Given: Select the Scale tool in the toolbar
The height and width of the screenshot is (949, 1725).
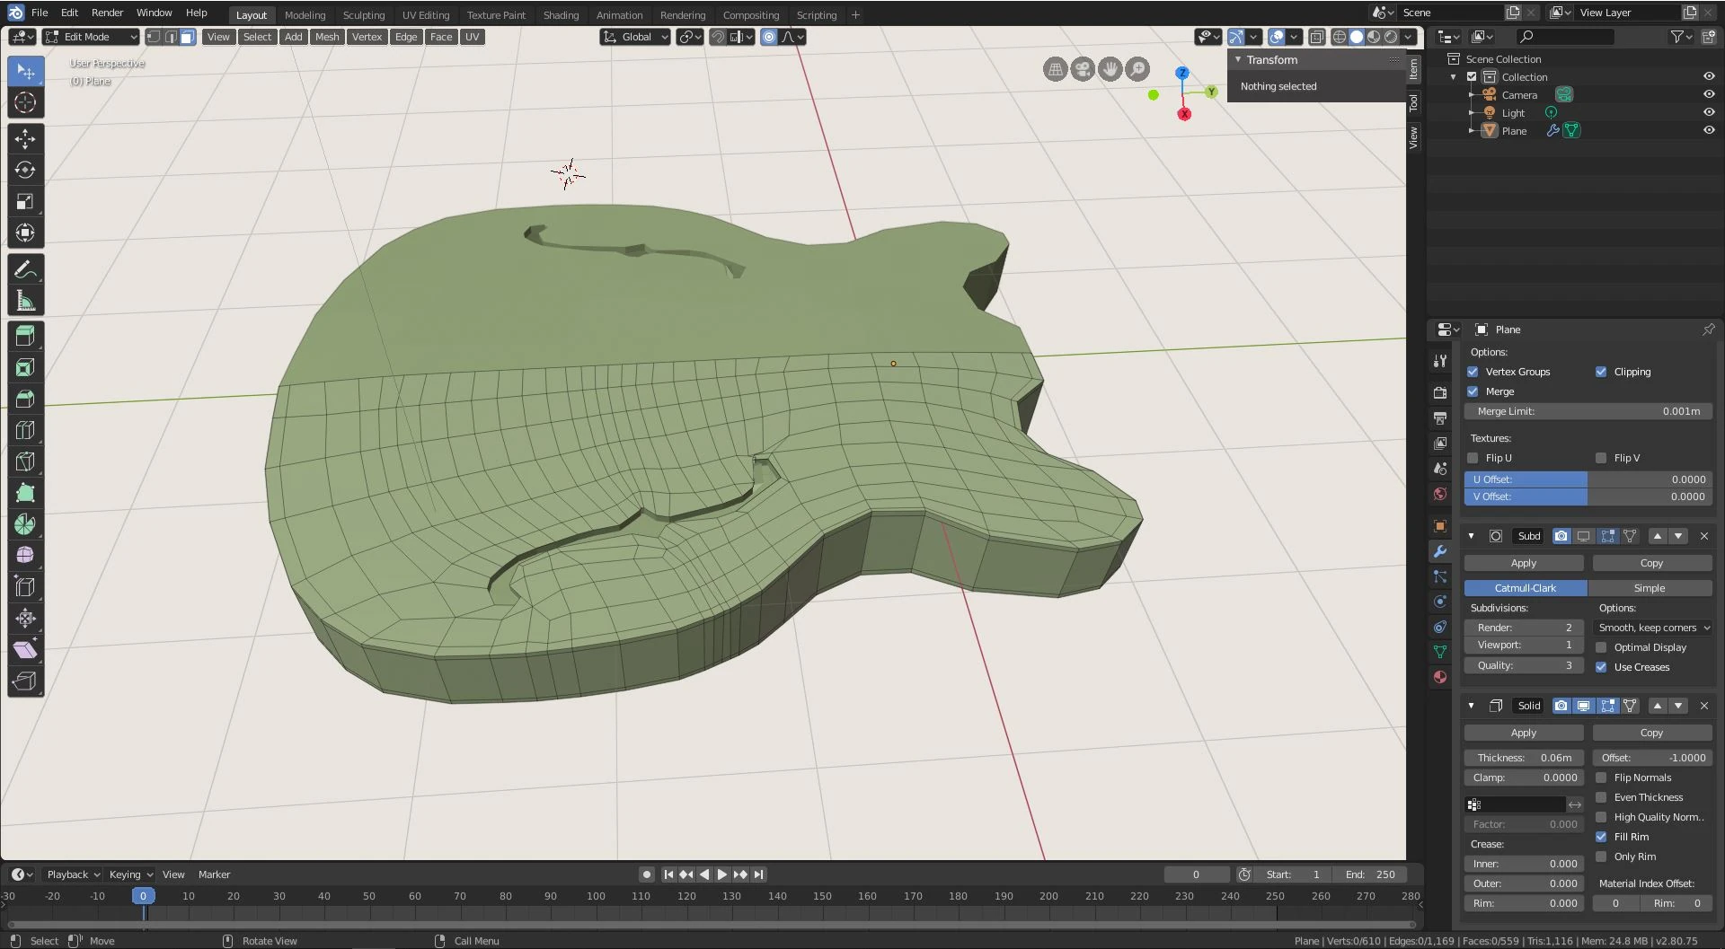Looking at the screenshot, I should point(25,201).
